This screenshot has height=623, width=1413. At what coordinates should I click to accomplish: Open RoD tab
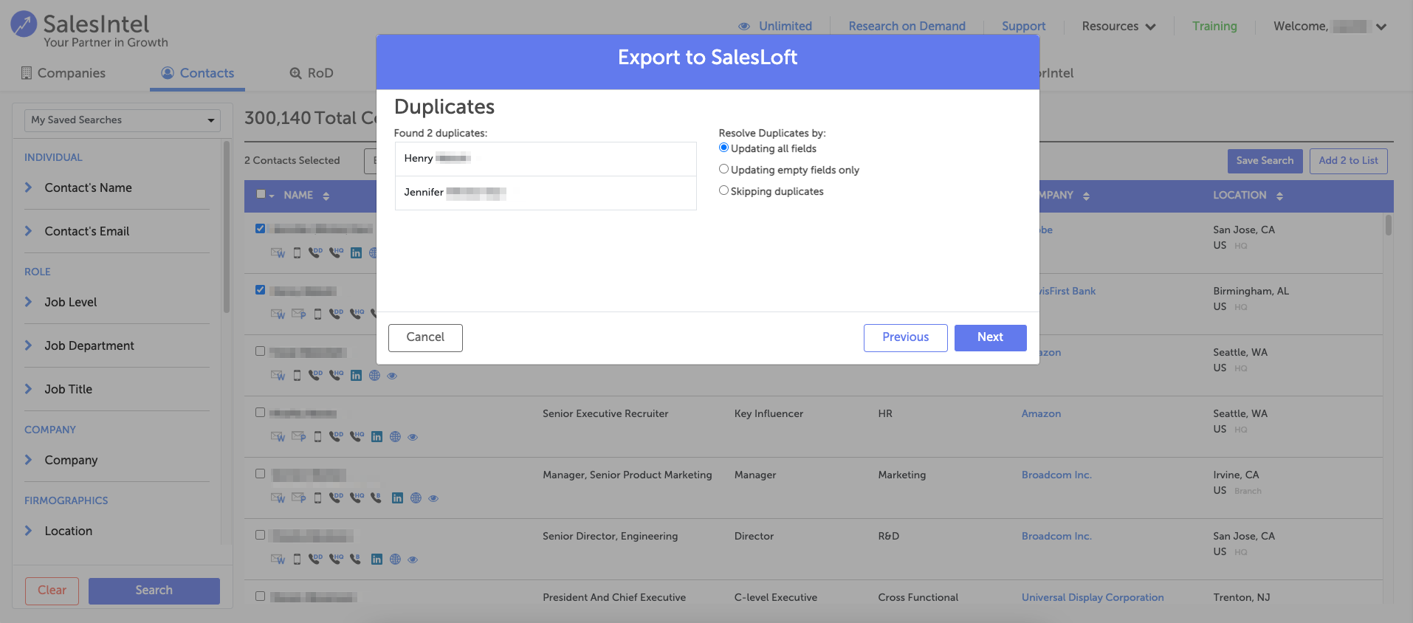(x=312, y=73)
